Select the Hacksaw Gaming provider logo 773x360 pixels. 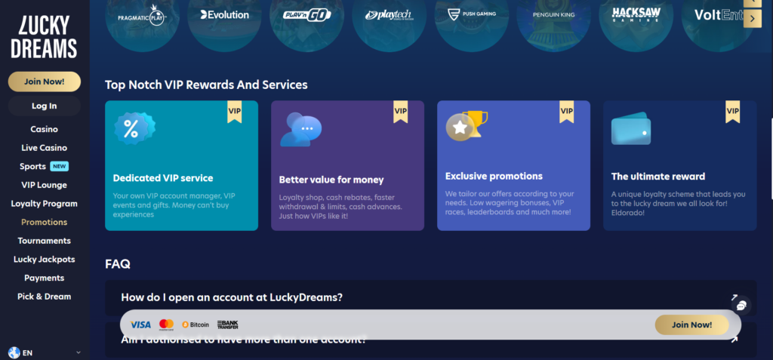(636, 17)
